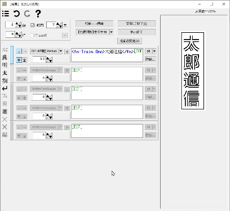Select the 異 icon in left sidebar
The image size is (230, 211).
coord(5,104)
